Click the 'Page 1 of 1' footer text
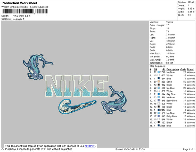 tap(188, 149)
